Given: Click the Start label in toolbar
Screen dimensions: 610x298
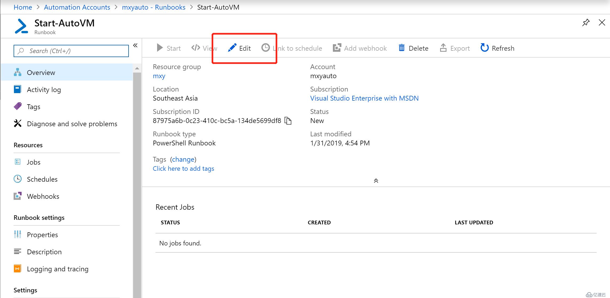Looking at the screenshot, I should pos(174,48).
